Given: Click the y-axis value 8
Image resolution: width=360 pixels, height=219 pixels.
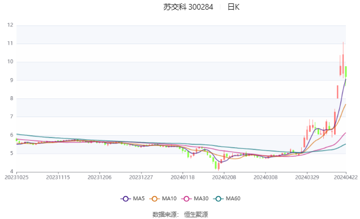Looking at the screenshot, I should [11, 98].
